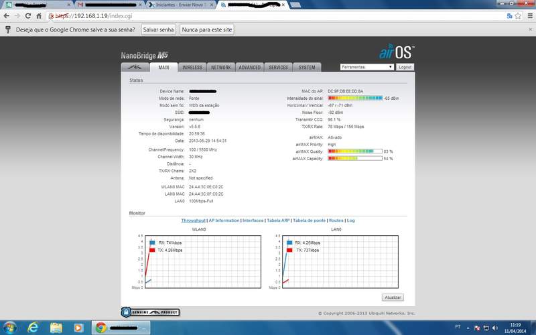This screenshot has height=335, width=536.
Task: Click the airMAX Capacity bar
Action: point(355,159)
